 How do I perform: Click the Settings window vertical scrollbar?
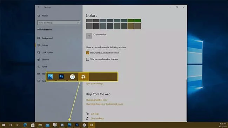point(186,100)
